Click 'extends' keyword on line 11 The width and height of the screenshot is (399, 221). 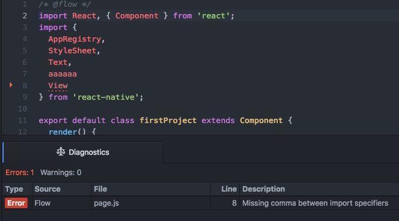pyautogui.click(x=218, y=121)
